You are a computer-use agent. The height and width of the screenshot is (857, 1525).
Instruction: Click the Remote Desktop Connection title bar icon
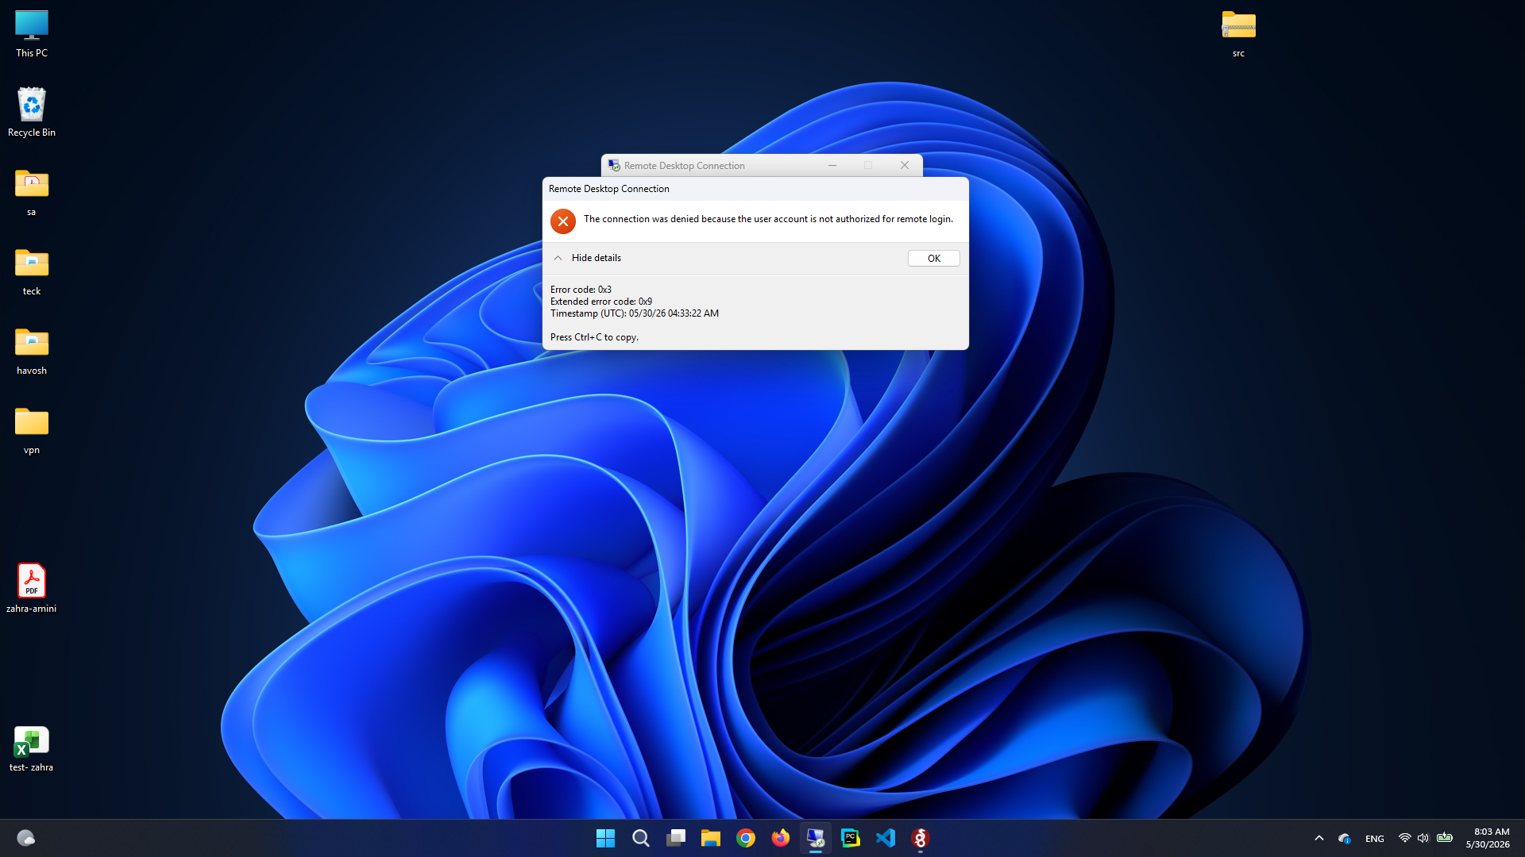[x=614, y=165]
